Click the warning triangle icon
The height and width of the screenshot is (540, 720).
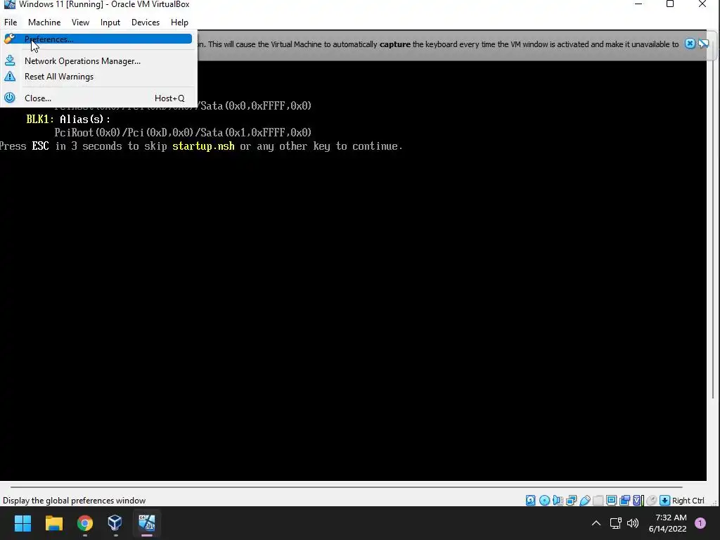coord(10,76)
